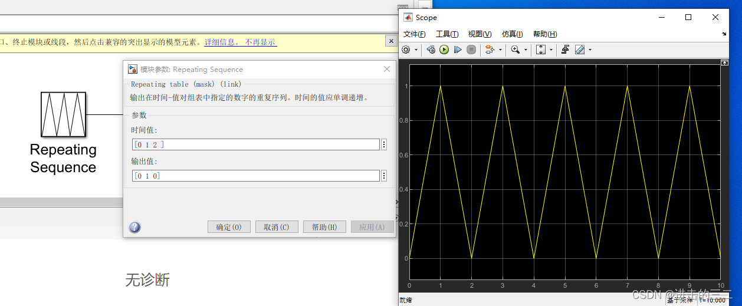Dismiss the yellow notification banner
742x306 pixels.
(x=390, y=41)
